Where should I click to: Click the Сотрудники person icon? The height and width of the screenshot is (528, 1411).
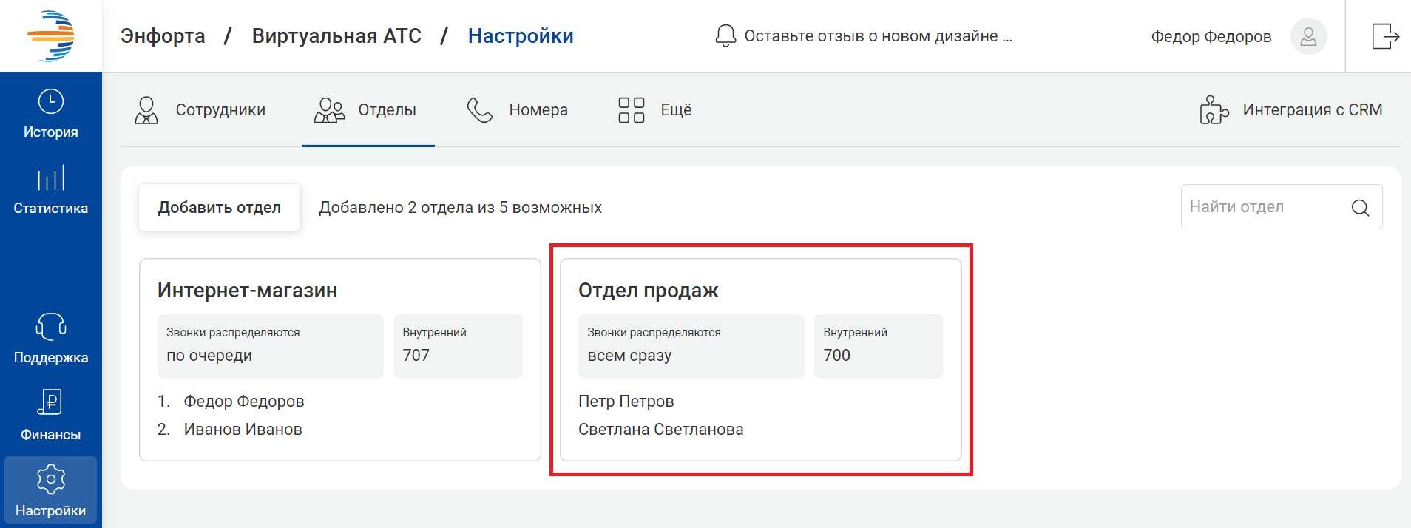tap(146, 110)
